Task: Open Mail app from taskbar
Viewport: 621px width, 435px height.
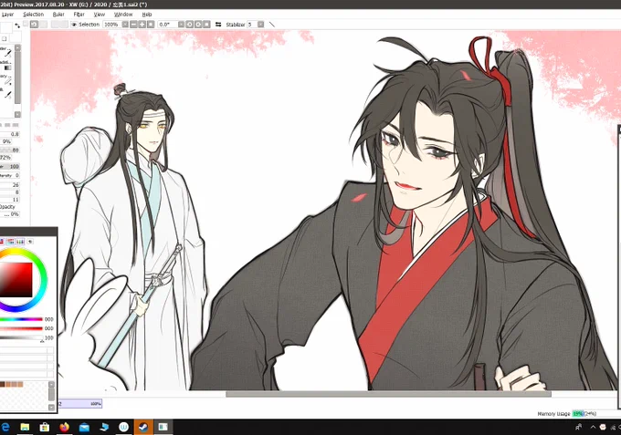Action: coord(84,427)
